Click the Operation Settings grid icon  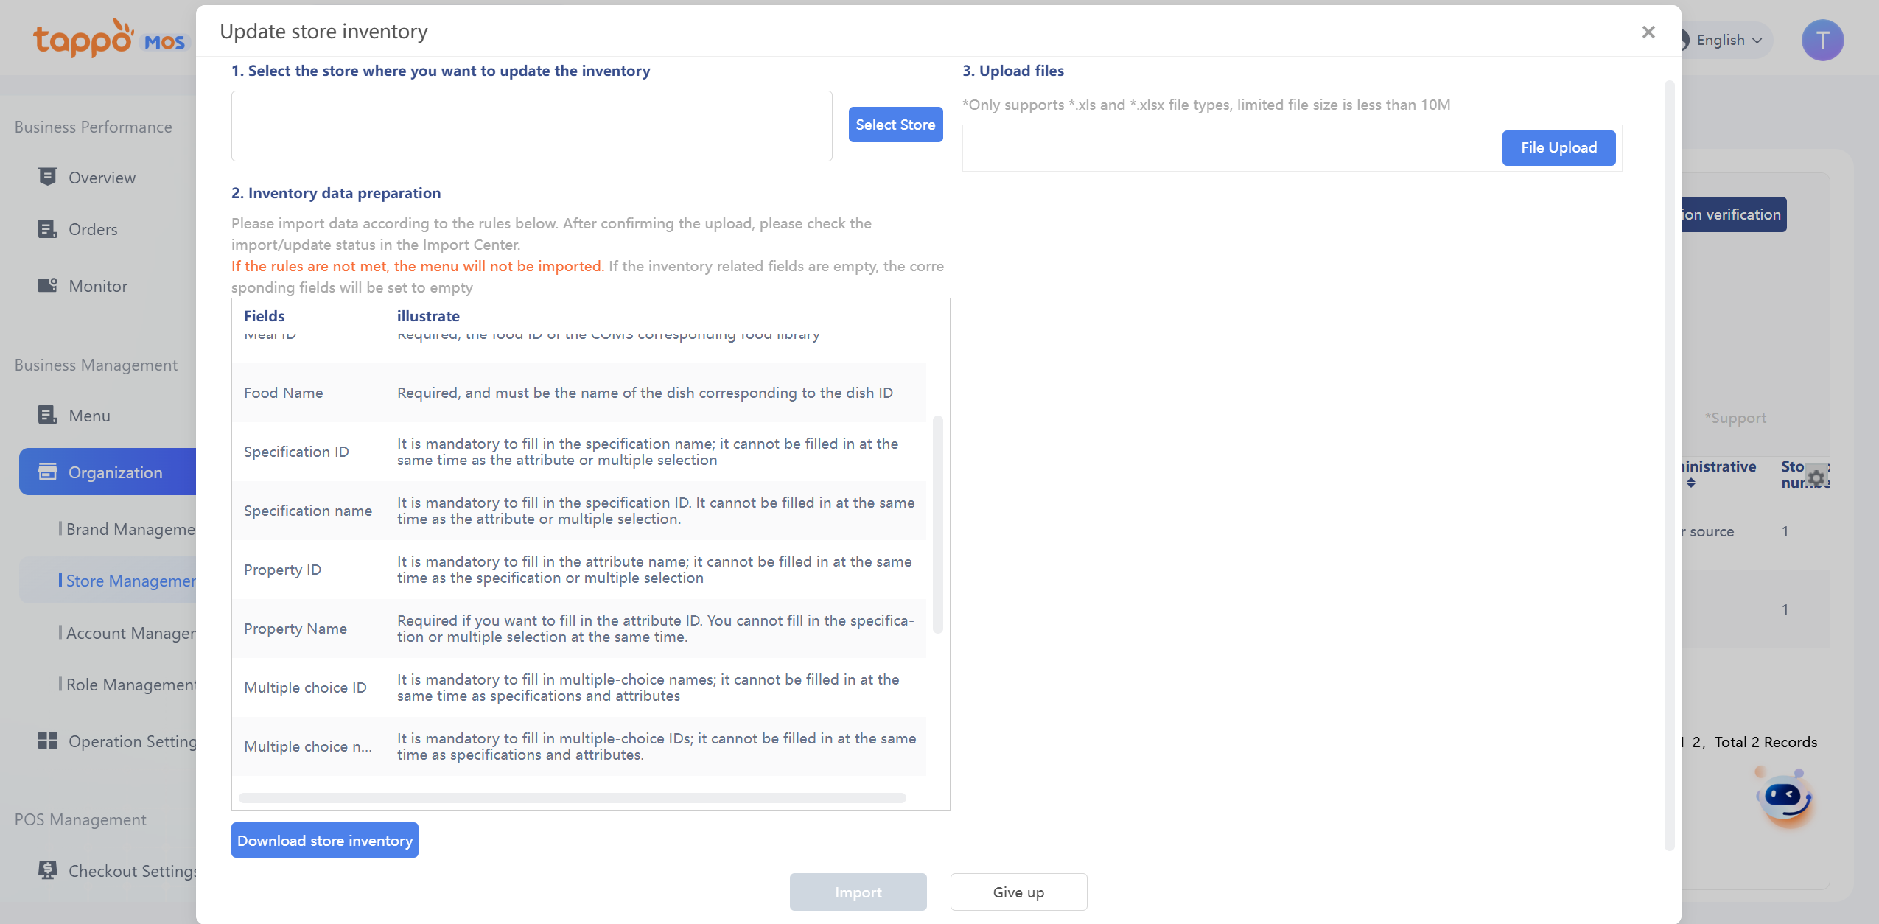tap(47, 741)
